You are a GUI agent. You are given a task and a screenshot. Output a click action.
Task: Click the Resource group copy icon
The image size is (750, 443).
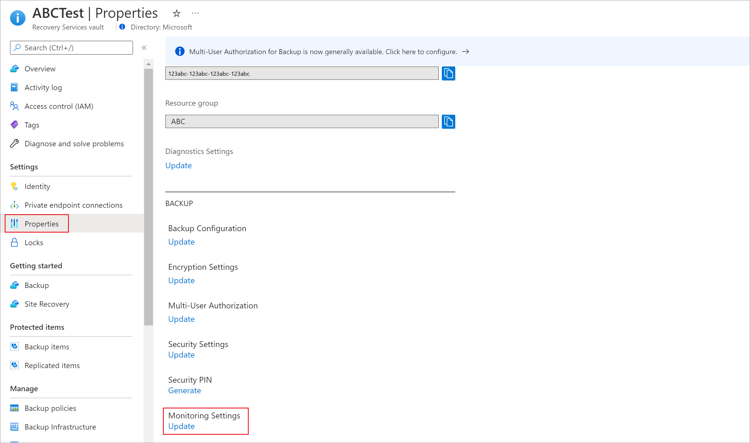point(450,121)
